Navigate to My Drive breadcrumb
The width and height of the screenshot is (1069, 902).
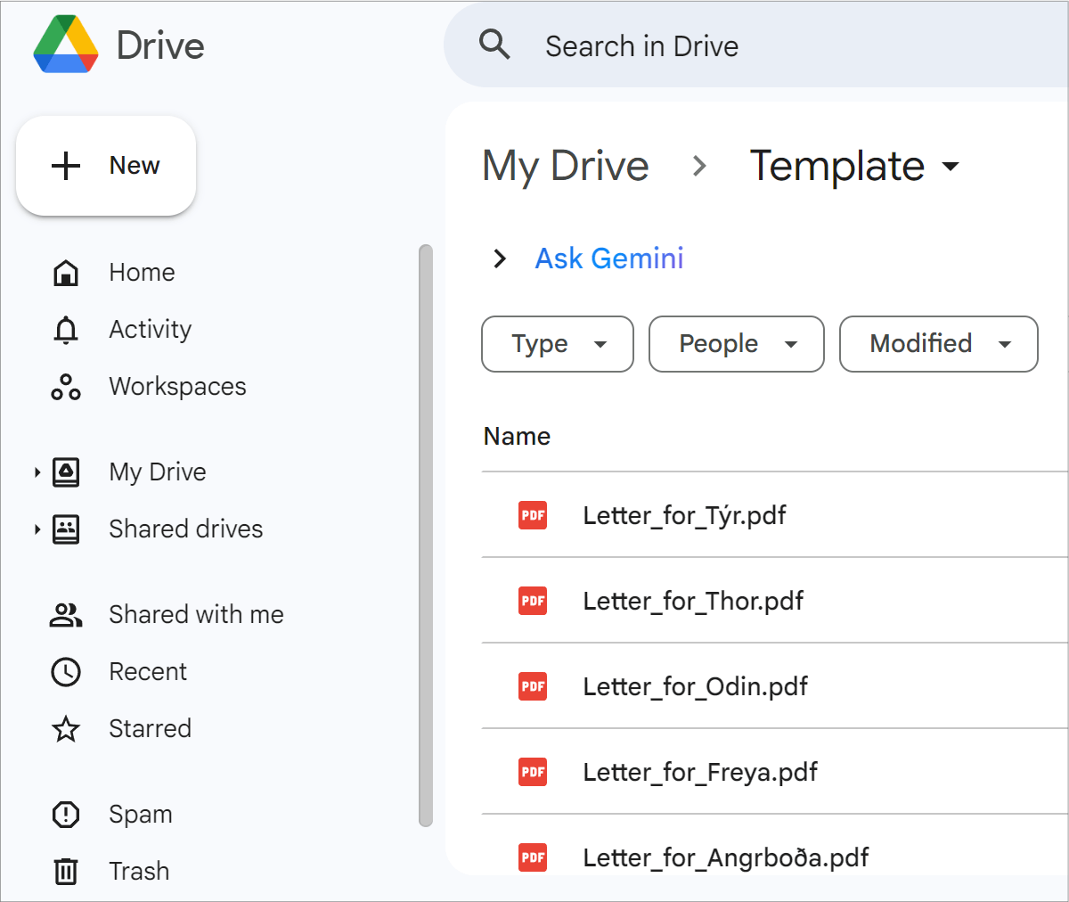coord(566,166)
